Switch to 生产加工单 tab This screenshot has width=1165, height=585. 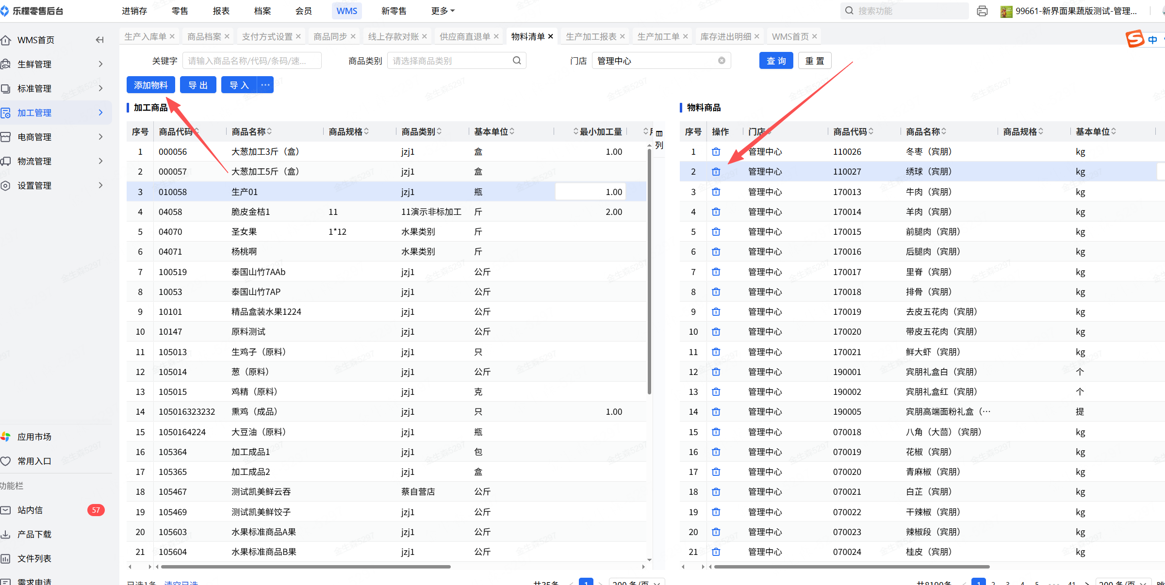(x=658, y=36)
